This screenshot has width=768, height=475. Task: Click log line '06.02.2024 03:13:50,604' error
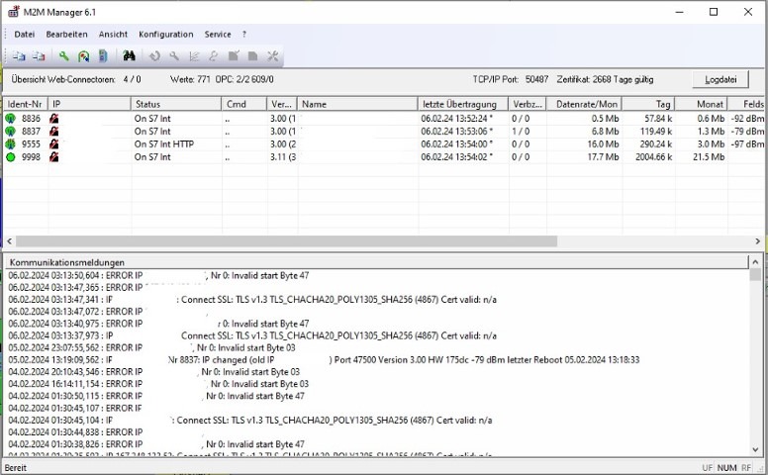click(x=158, y=276)
